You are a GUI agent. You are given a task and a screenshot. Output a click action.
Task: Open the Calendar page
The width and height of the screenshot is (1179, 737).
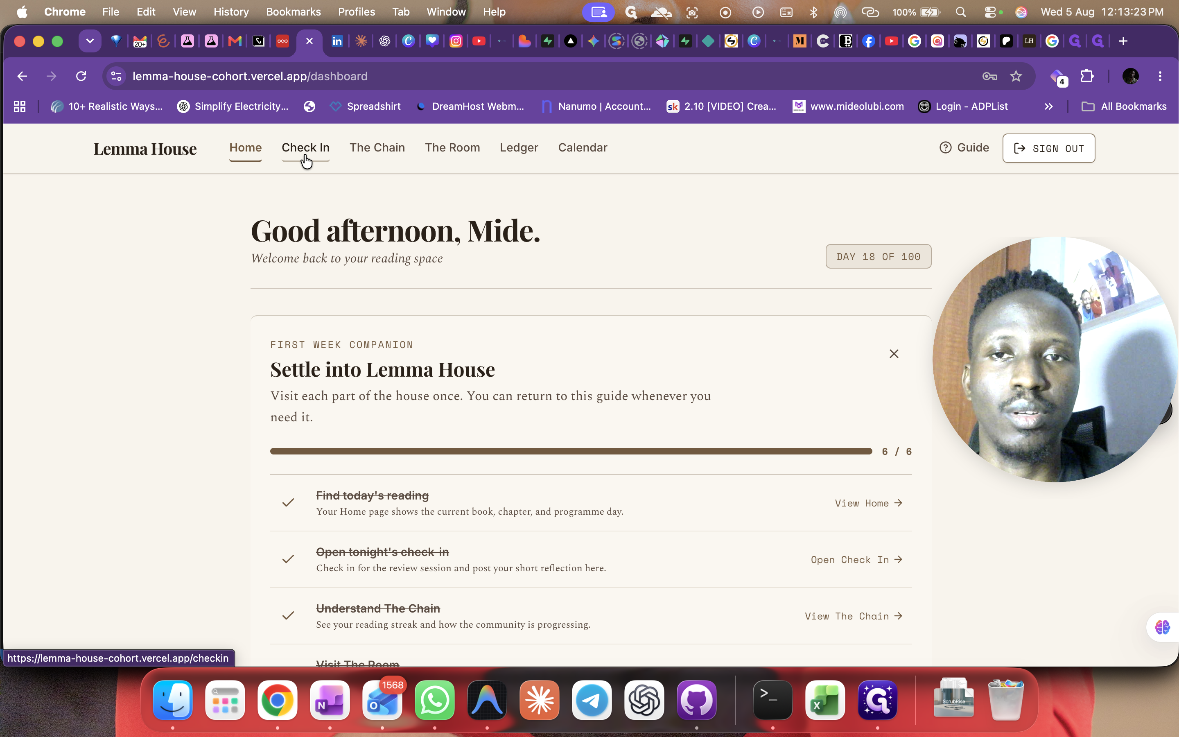point(583,148)
